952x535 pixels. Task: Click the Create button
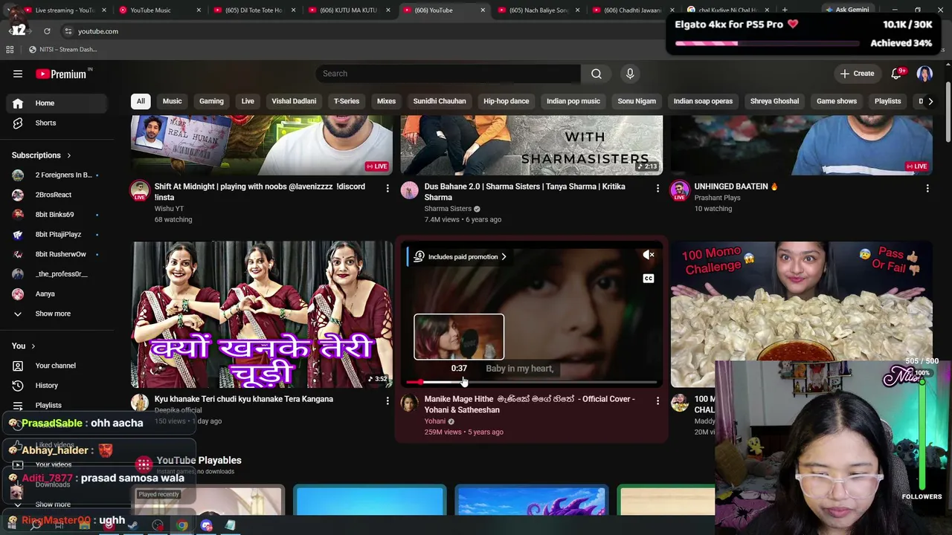857,74
